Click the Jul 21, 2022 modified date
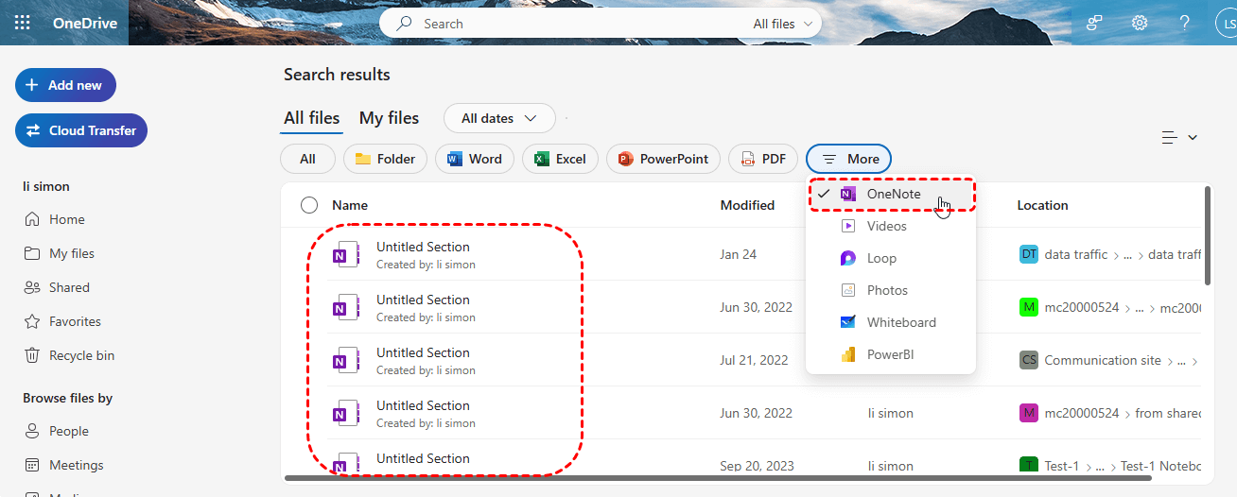This screenshot has height=497, width=1237. point(754,360)
